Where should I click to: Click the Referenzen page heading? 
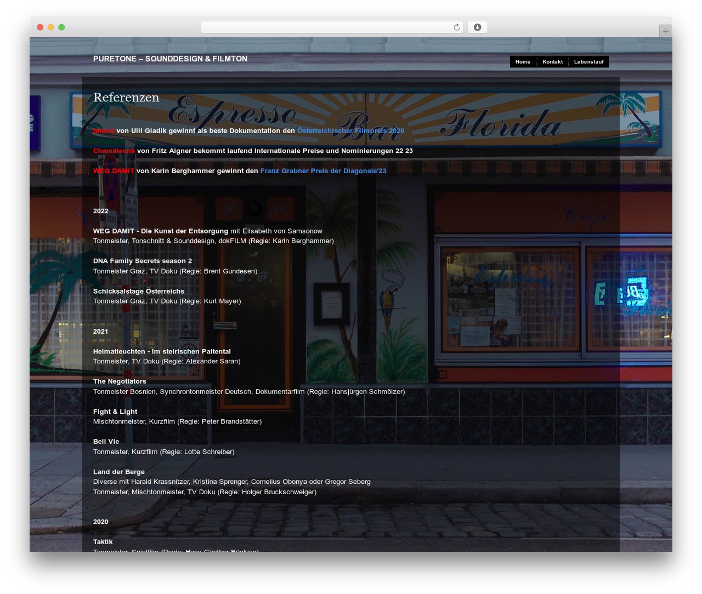coord(126,98)
